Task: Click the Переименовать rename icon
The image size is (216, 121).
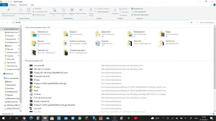Action: click(x=81, y=10)
